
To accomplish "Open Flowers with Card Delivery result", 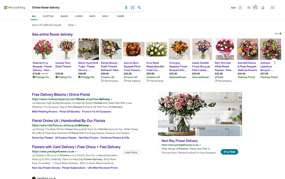I will [x=76, y=147].
